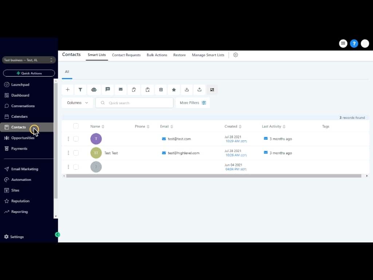This screenshot has width=373, height=280.
Task: Check the box for Test Test contact
Action: coord(76,153)
